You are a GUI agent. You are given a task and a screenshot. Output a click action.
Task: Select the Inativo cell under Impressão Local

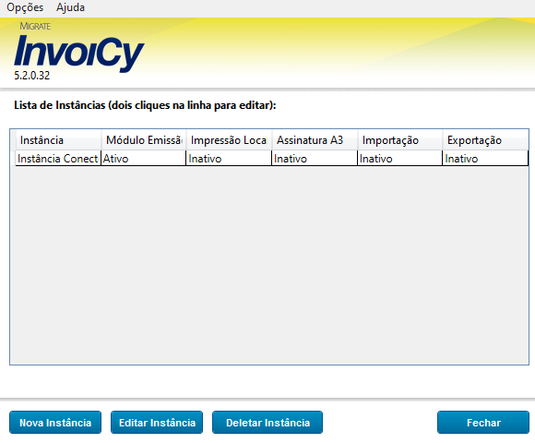tap(229, 159)
